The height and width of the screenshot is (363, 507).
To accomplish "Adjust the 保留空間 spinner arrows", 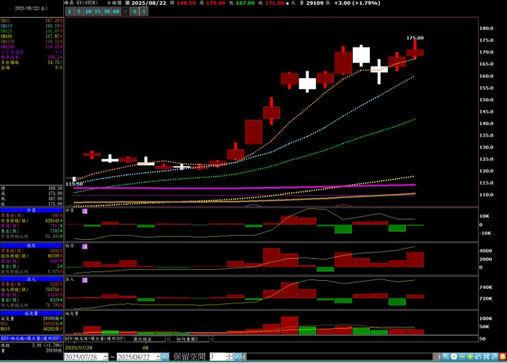I will click(x=230, y=357).
